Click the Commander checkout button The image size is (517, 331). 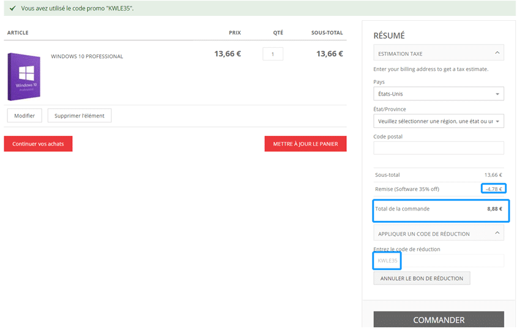pyautogui.click(x=439, y=320)
